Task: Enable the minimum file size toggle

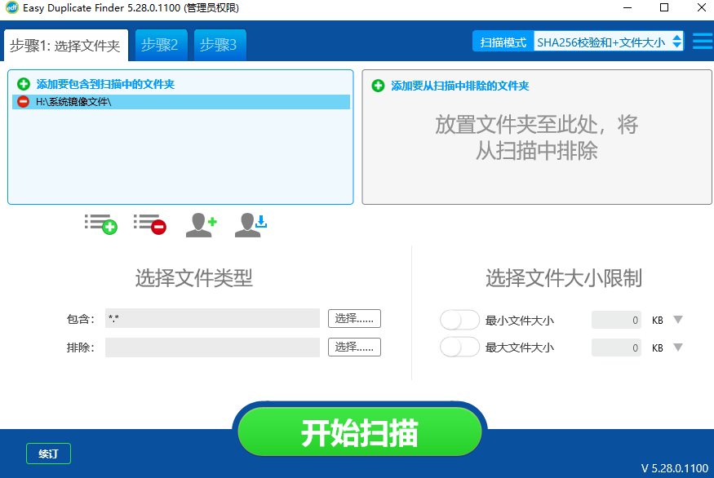Action: (459, 320)
